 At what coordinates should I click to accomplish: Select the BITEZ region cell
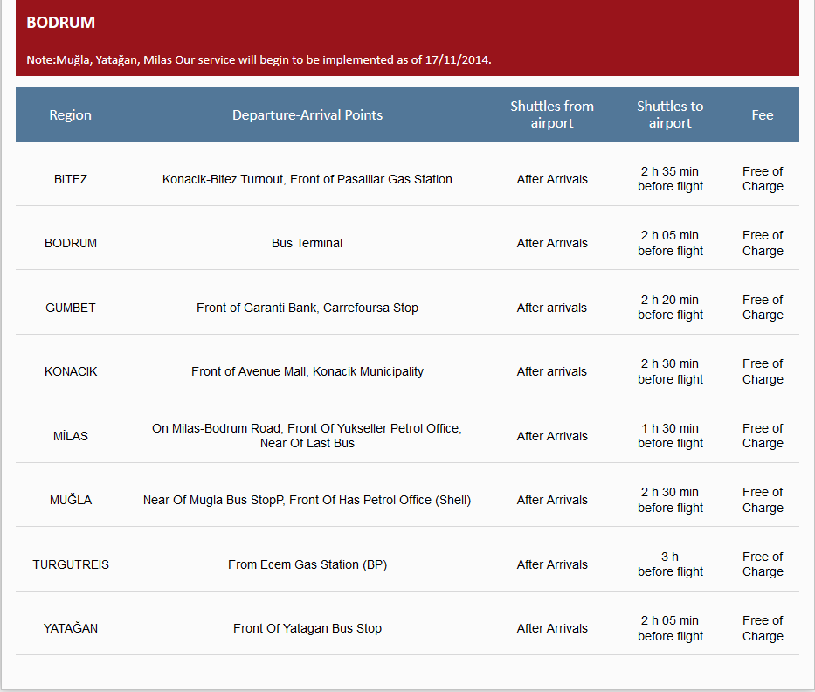[x=71, y=179]
